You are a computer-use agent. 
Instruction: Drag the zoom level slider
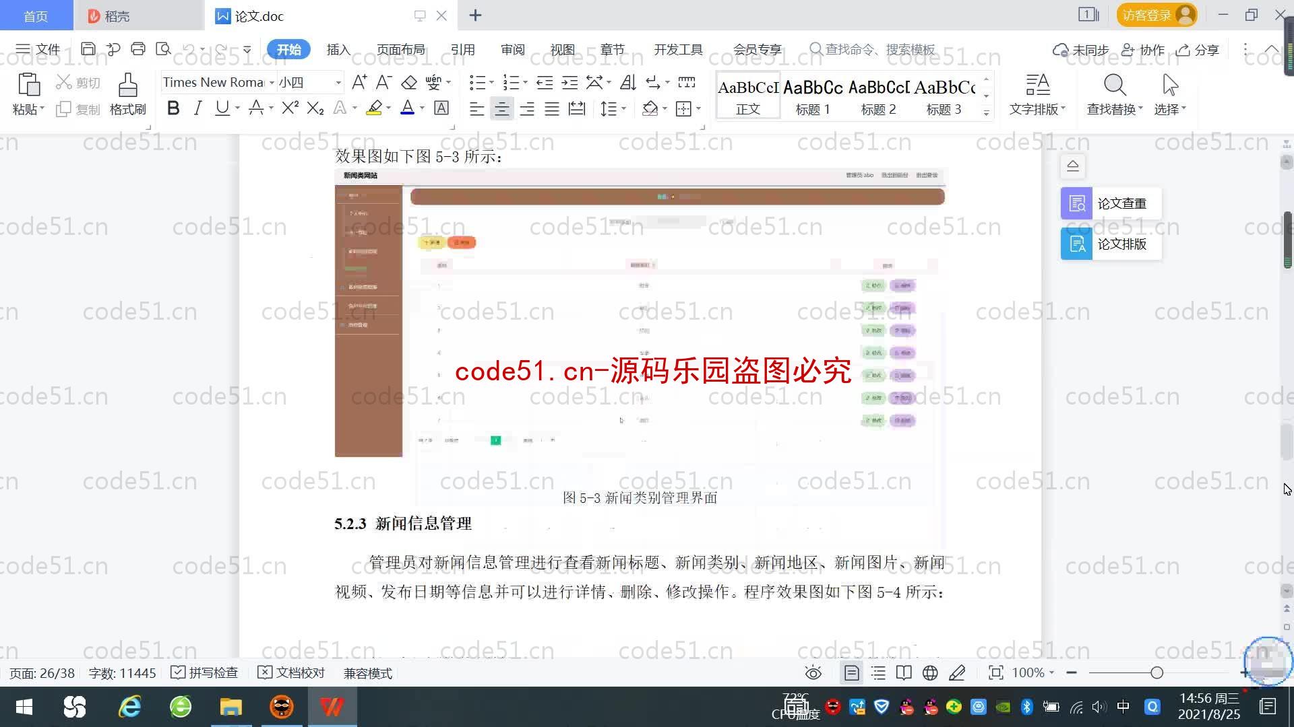click(x=1155, y=673)
